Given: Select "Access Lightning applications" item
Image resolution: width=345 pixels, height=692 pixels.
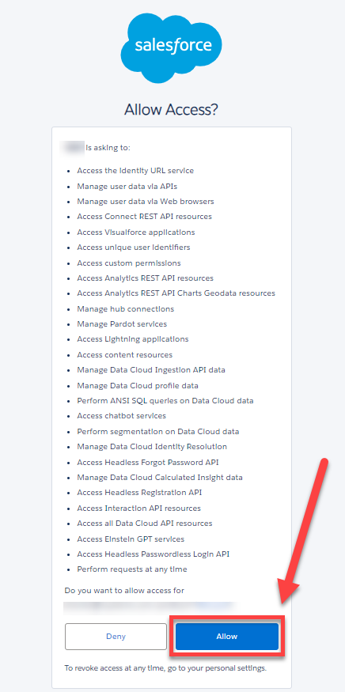Looking at the screenshot, I should click(x=132, y=339).
